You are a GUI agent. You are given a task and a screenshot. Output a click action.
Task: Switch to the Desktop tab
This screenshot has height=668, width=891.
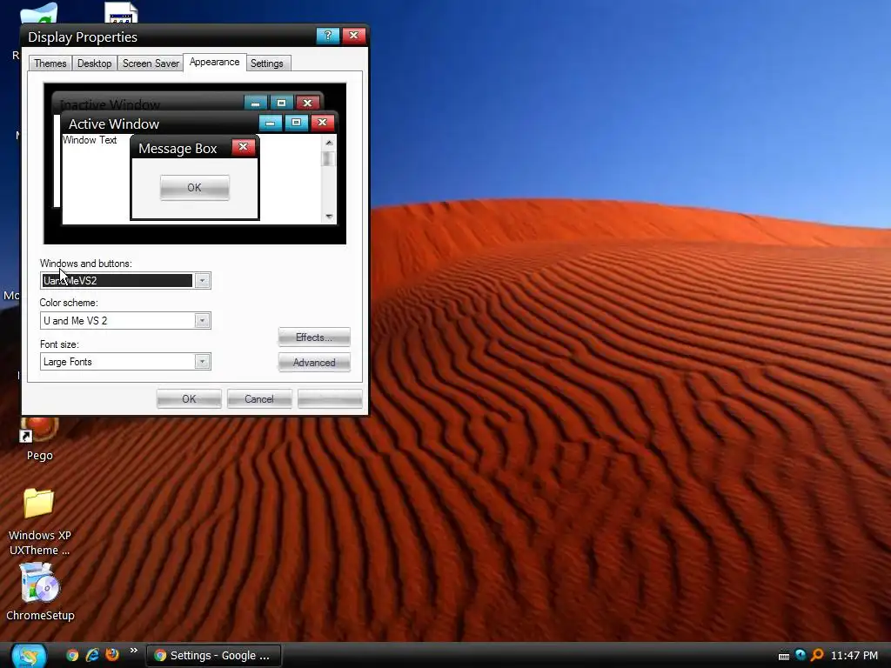[94, 63]
